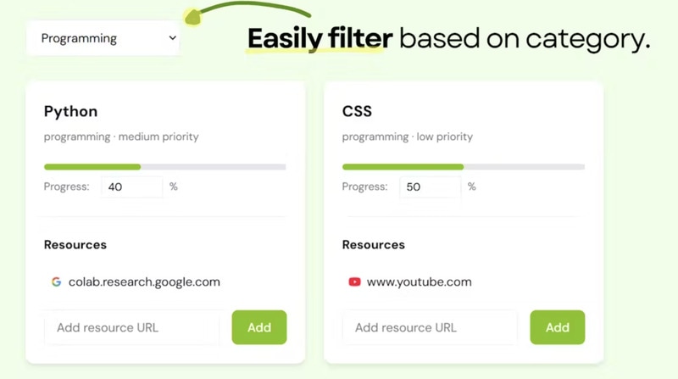Click the chevron arrow on the category filter
Image resolution: width=678 pixels, height=379 pixels.
point(172,38)
